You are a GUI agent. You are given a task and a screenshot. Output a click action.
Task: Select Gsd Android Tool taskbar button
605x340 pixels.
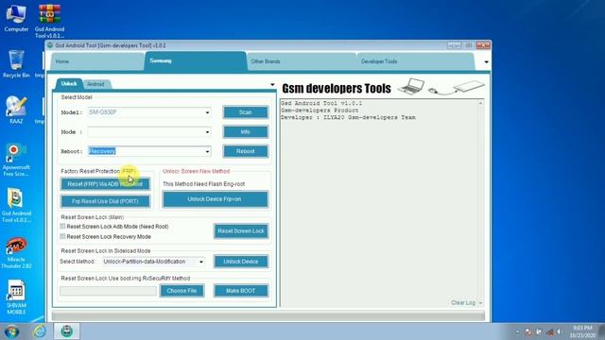(x=66, y=331)
